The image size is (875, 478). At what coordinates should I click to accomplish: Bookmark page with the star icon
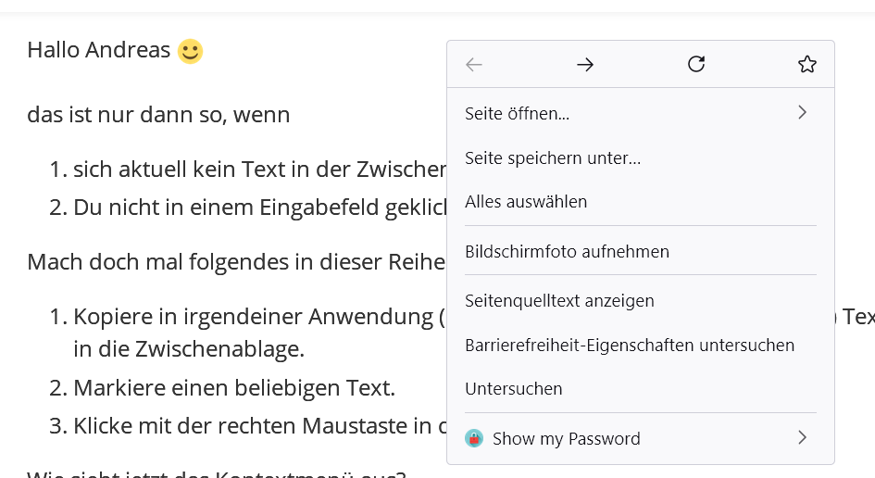[x=807, y=64]
